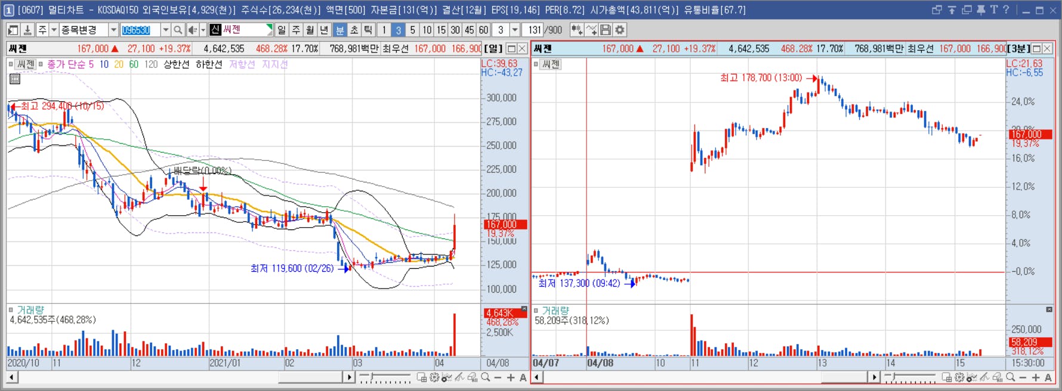Open the interval value 3 dropdown arrow

(515, 30)
